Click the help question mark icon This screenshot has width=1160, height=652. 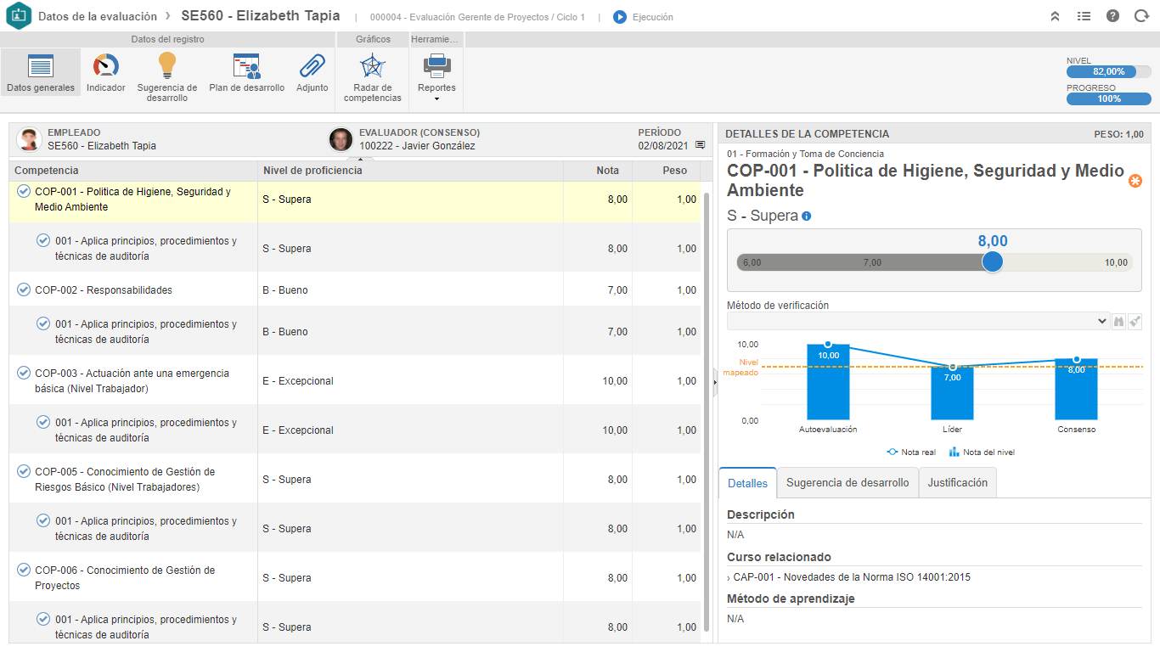coord(1113,16)
